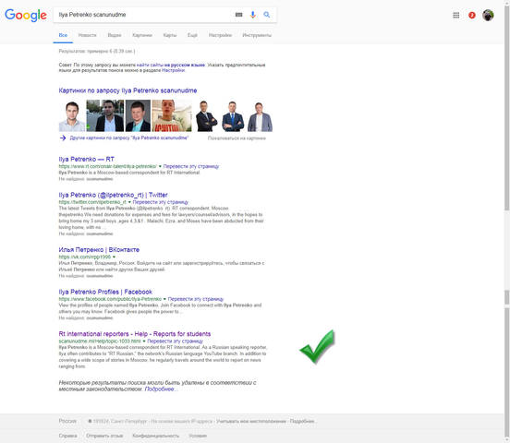Open Инструменты search tools
510x443 pixels.
[x=257, y=35]
